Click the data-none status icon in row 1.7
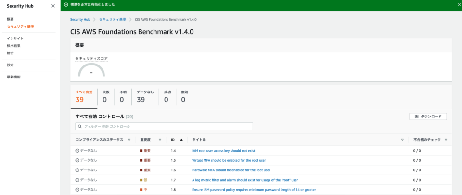Screen dimensions: 462x195 coord(77,180)
